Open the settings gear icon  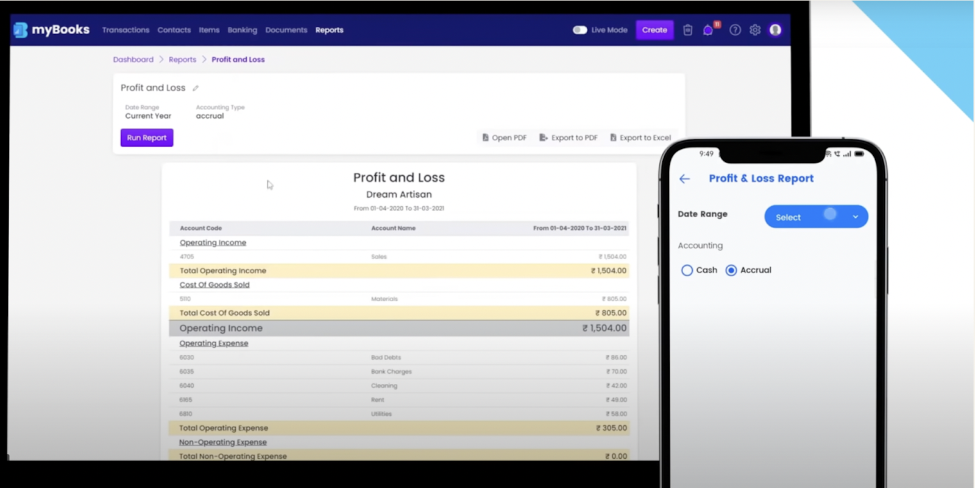click(x=755, y=30)
